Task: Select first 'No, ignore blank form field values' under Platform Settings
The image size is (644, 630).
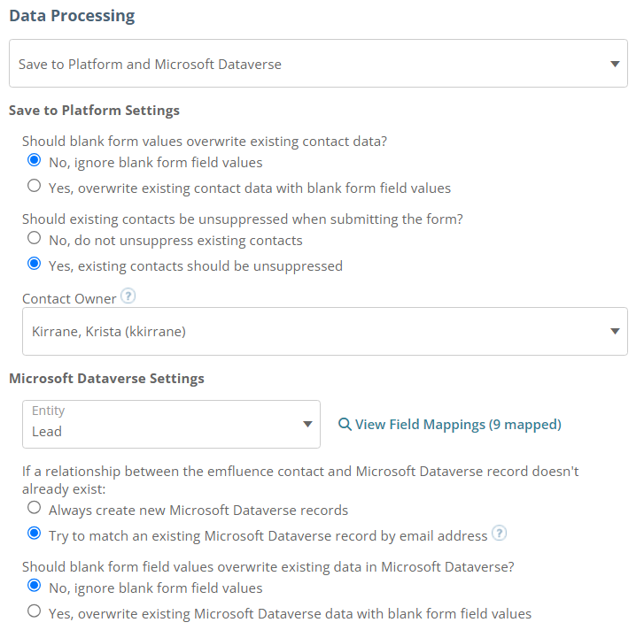Action: click(34, 161)
